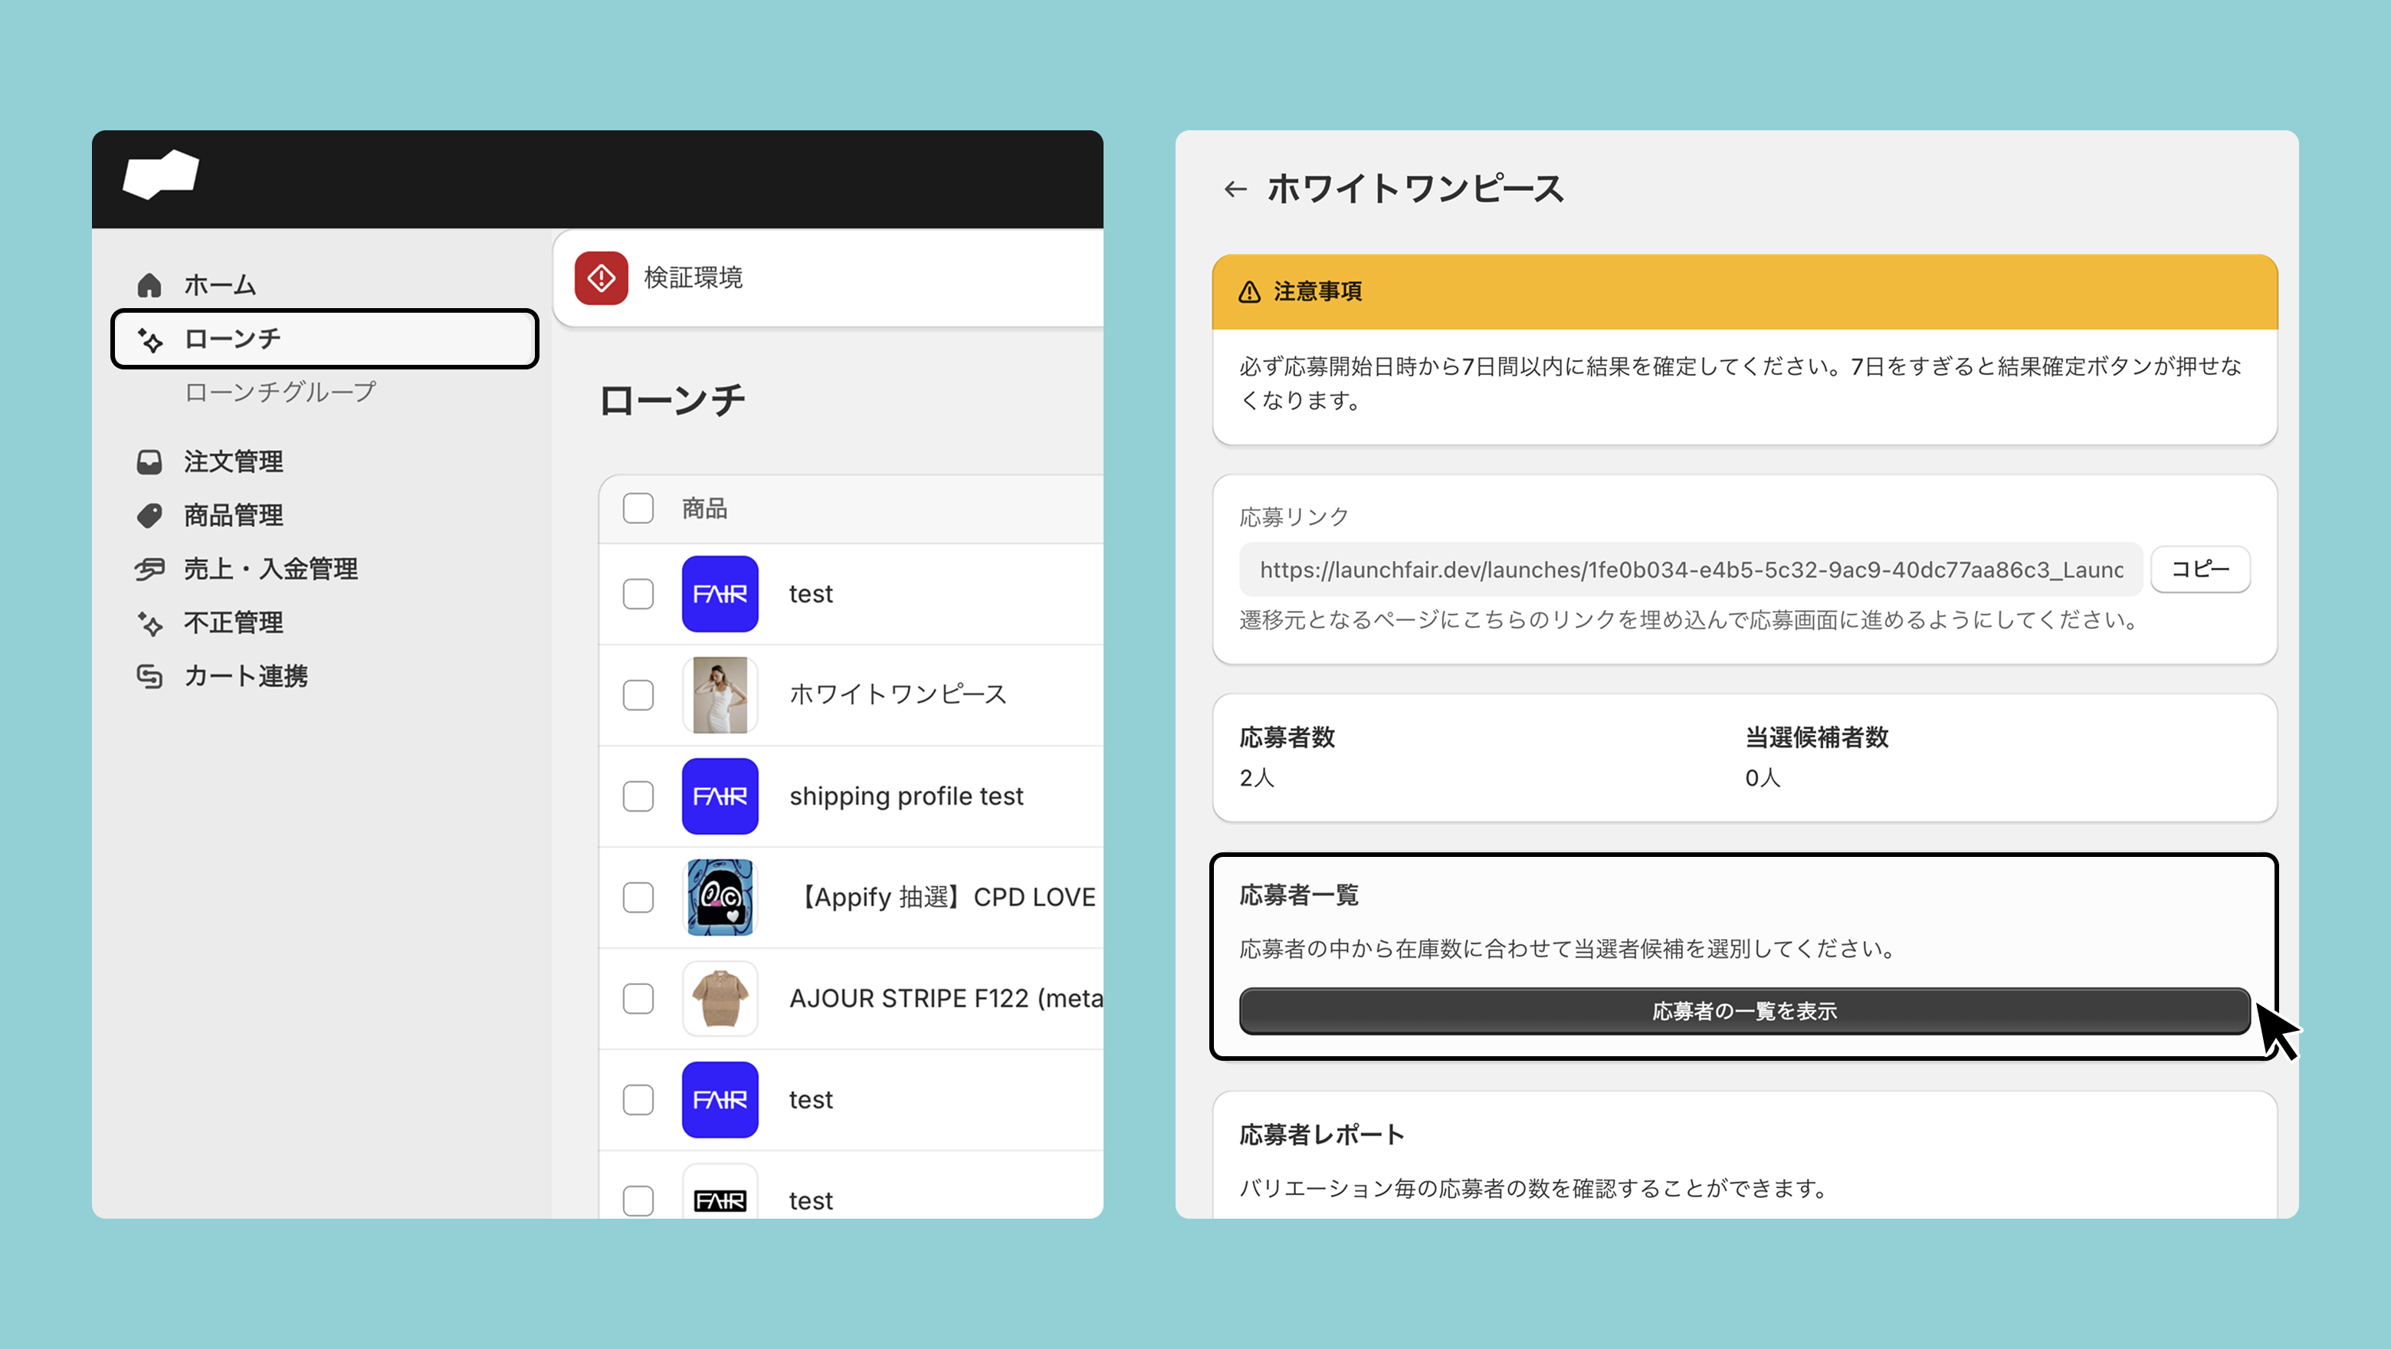
Task: Check the ホワイトワンピース row checkbox
Action: [x=638, y=695]
